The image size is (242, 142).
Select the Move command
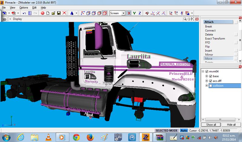tap(218, 58)
